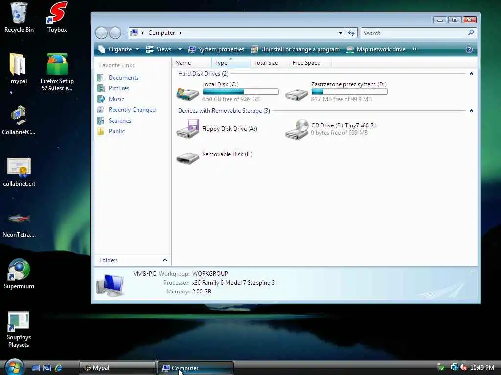
Task: Click the 10:49 PM taskbar clock
Action: [482, 368]
